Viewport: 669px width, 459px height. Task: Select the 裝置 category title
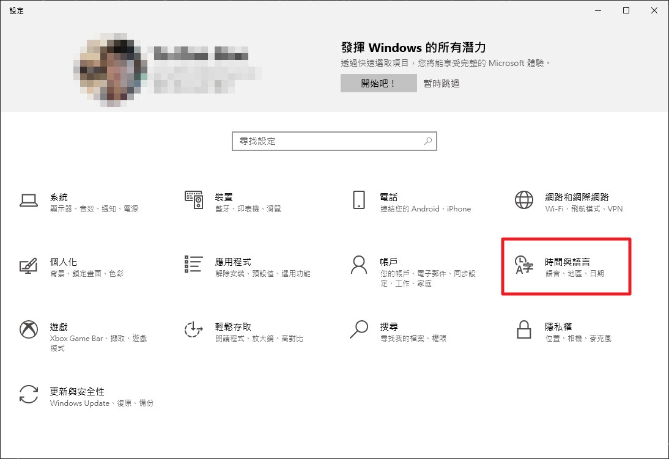pos(224,197)
